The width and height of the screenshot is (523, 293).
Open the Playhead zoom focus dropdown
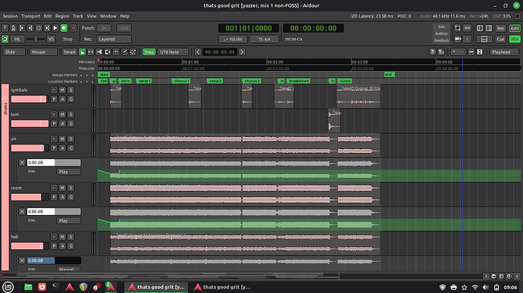[504, 52]
